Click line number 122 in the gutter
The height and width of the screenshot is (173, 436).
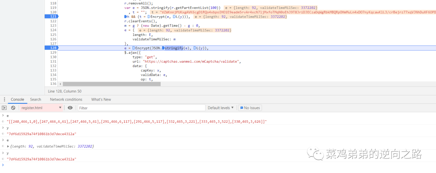[53, 21]
